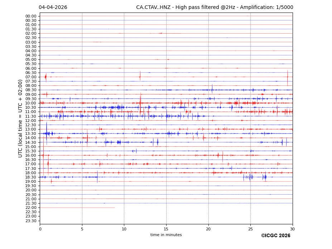Click the blue burst near minute 25 at 18:30
Image resolution: width=332 pixels, height=249 pixels.
pos(250,177)
